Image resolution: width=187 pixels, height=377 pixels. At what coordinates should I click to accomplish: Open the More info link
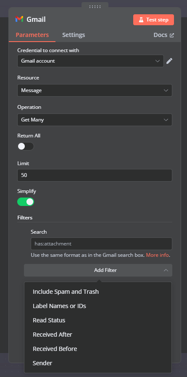coord(158,255)
